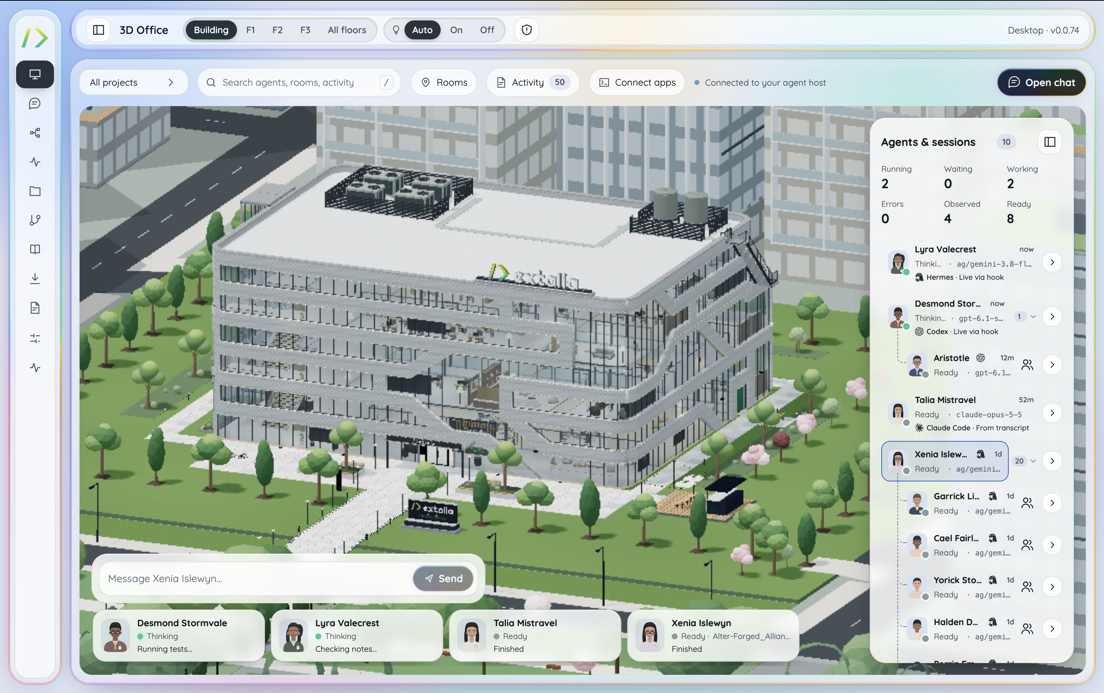Select the Talia Mistravel bottom card

535,636
